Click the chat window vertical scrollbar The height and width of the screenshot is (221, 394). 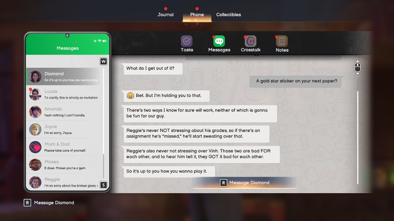tap(358, 138)
